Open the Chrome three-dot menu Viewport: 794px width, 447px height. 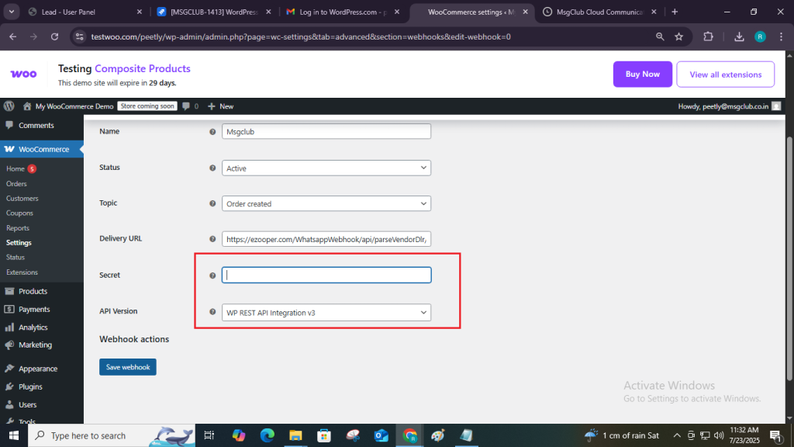[x=781, y=36]
